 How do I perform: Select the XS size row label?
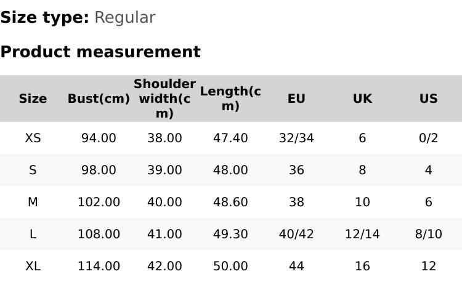tap(33, 138)
